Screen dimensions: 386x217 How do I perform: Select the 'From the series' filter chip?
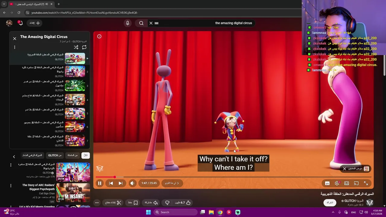(72, 155)
